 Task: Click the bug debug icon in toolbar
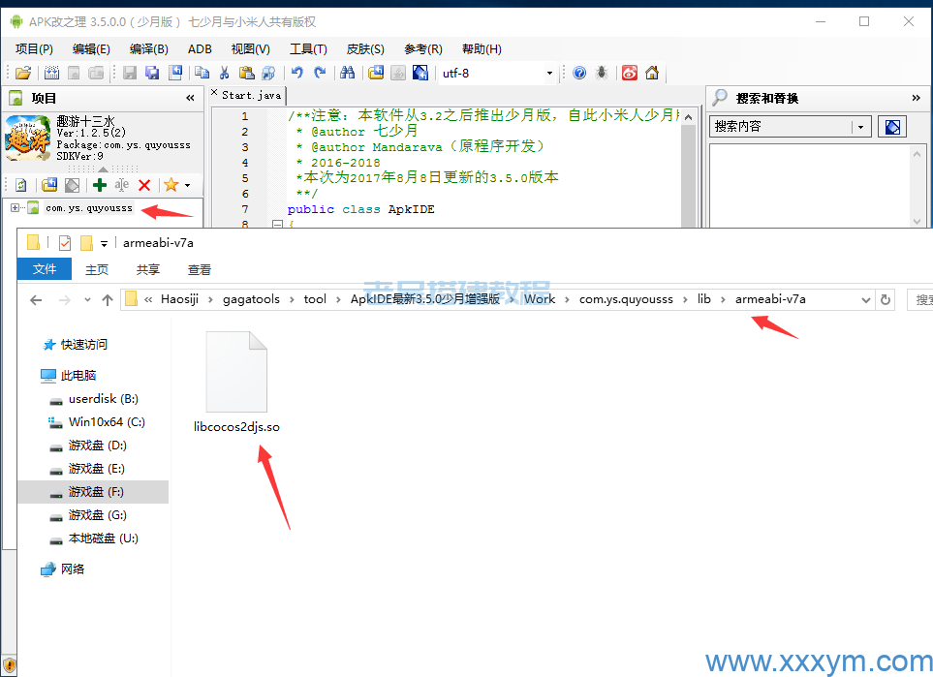point(602,73)
